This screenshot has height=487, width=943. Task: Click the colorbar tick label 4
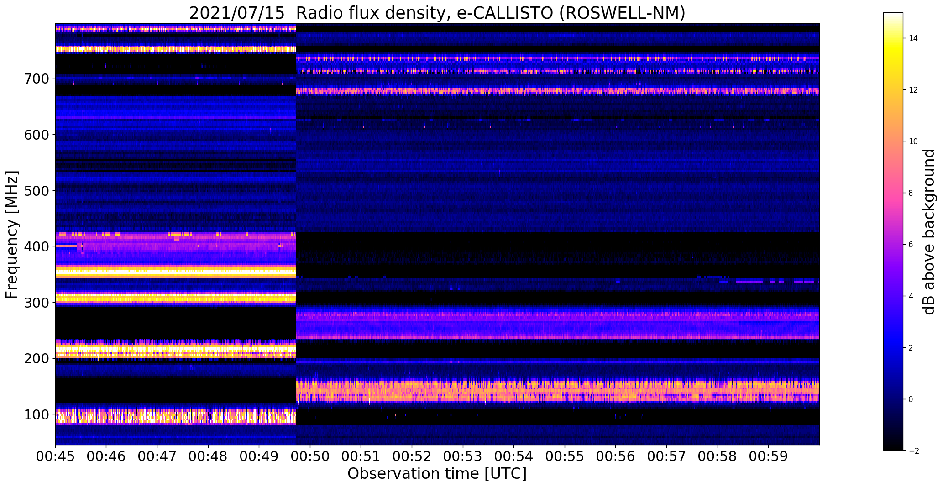(911, 296)
